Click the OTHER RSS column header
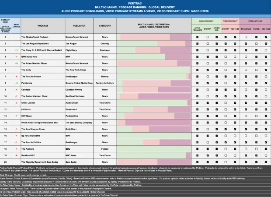 coord(216,29)
